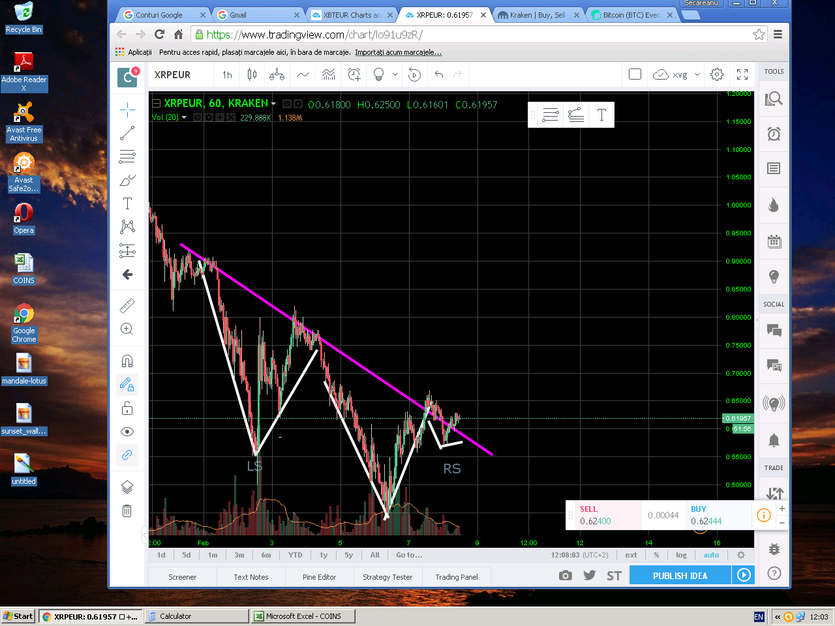835x626 pixels.
Task: Expand the XRPEUR legend dropdown arrow
Action: (273, 104)
